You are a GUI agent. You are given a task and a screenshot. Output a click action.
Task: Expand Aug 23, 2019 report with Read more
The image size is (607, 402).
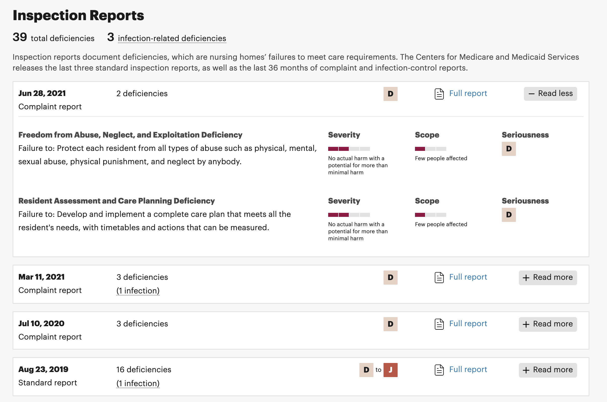click(x=548, y=370)
